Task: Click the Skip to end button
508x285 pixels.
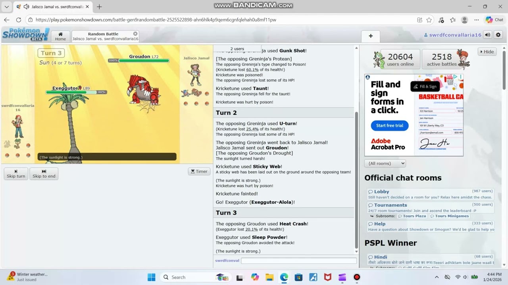Action: (x=44, y=174)
